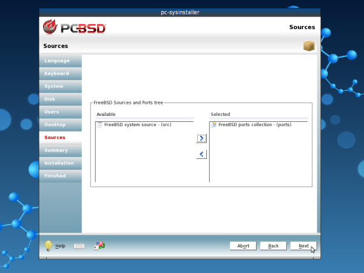Select the Sources step in sidebar

tap(61, 138)
